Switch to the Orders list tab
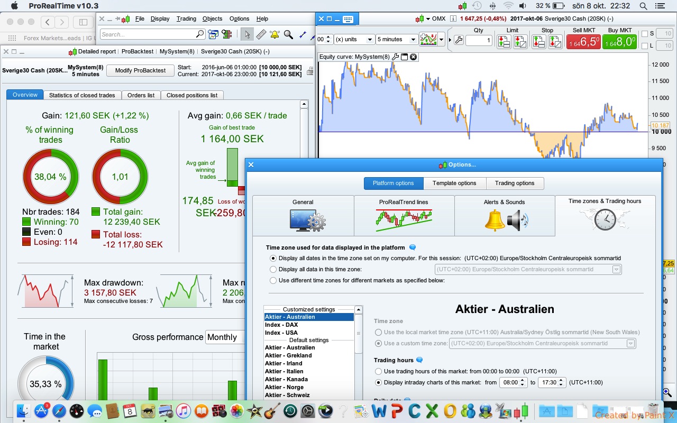 coord(141,95)
